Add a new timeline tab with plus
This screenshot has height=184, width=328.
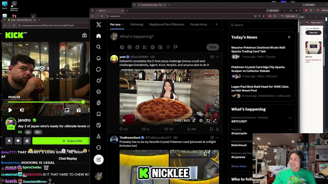217,25
